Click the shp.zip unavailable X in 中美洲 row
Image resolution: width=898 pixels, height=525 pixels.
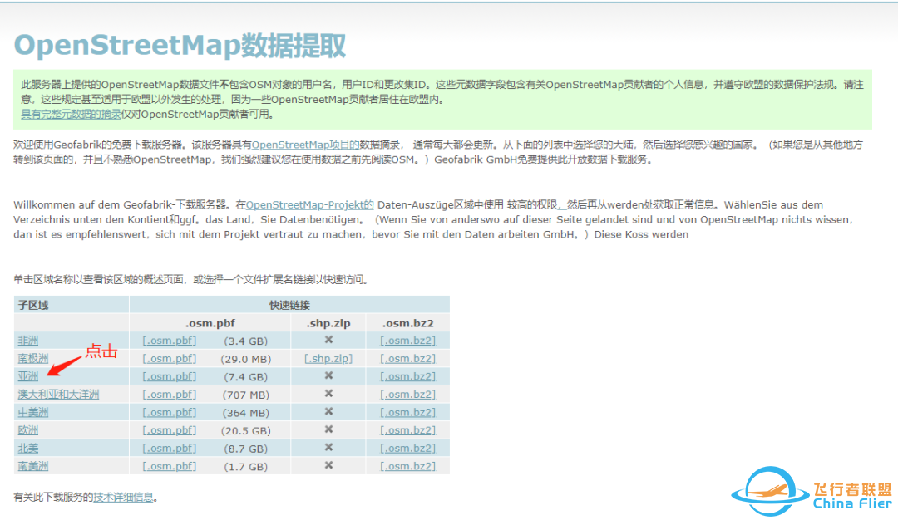point(328,412)
